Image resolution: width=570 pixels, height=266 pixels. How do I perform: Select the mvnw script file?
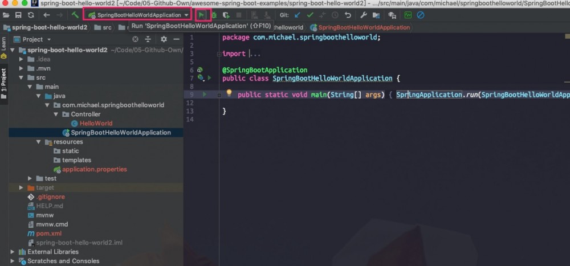tap(44, 215)
